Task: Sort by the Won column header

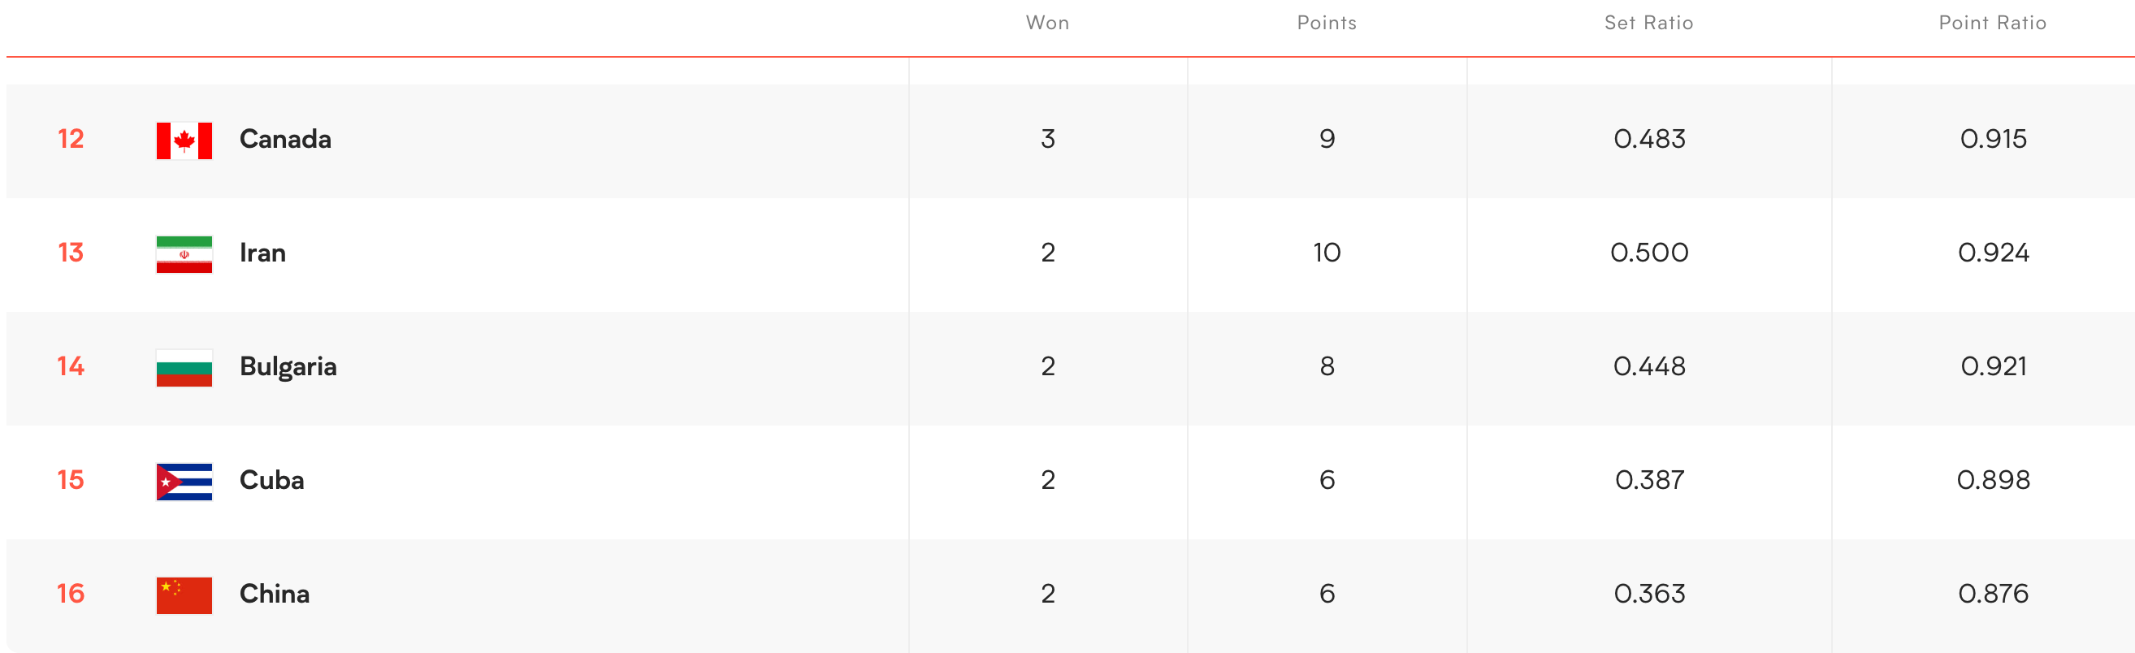Action: [x=1048, y=24]
